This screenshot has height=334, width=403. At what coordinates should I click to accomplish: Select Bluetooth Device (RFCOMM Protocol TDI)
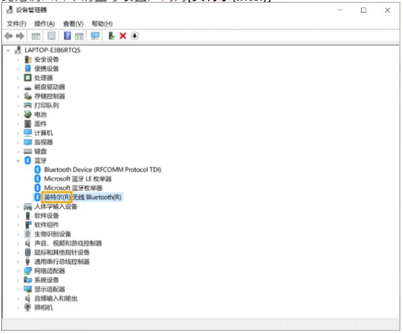click(x=103, y=170)
